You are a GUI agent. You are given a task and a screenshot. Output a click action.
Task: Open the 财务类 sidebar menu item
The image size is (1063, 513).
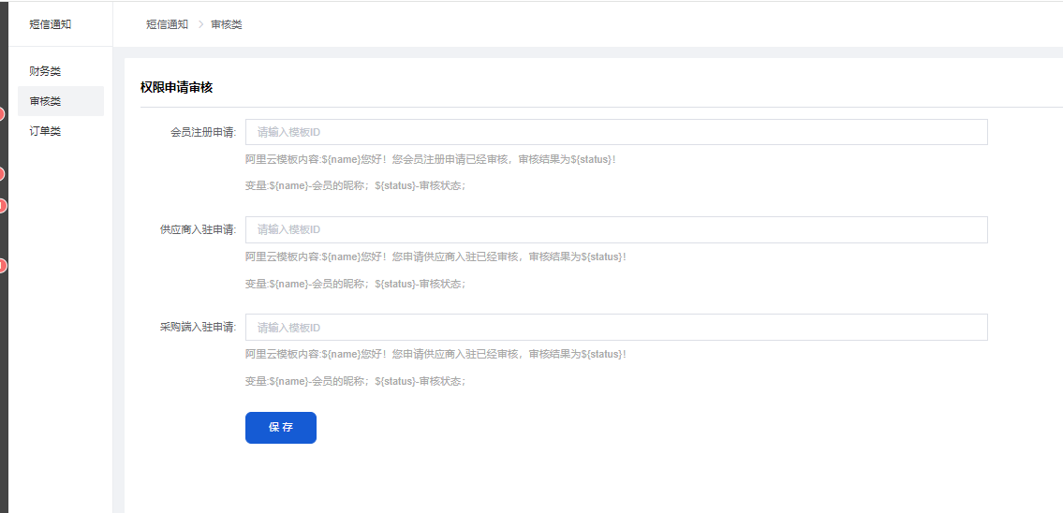point(45,71)
